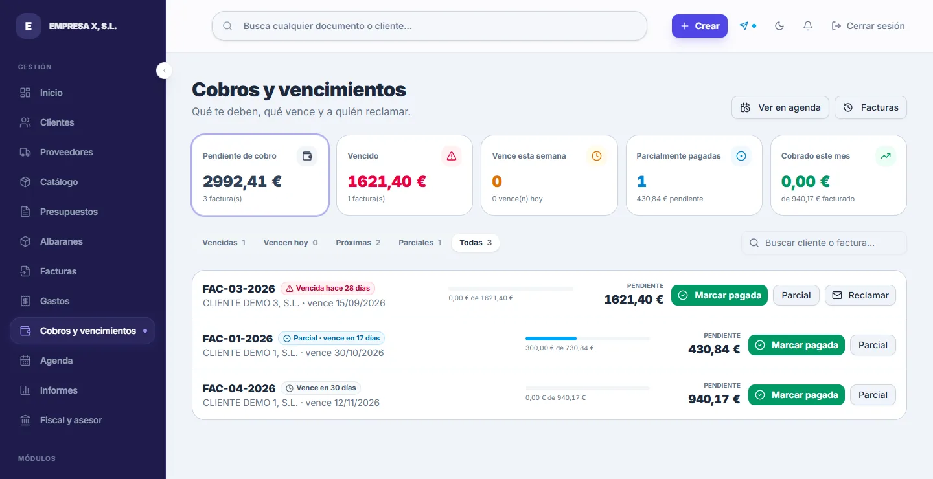933x479 pixels.
Task: Click the Fiscal y asesor bank icon
Action: (x=25, y=420)
